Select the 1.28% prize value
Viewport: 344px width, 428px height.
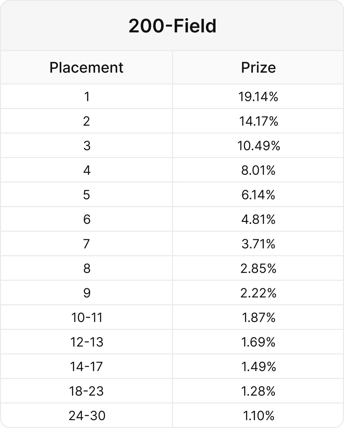coord(258,391)
